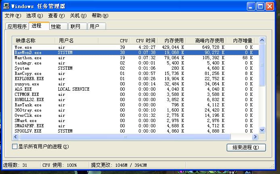Click Maxthon.exe peak memory 105,392 K
This screenshot has height=174, width=280.
point(213,58)
